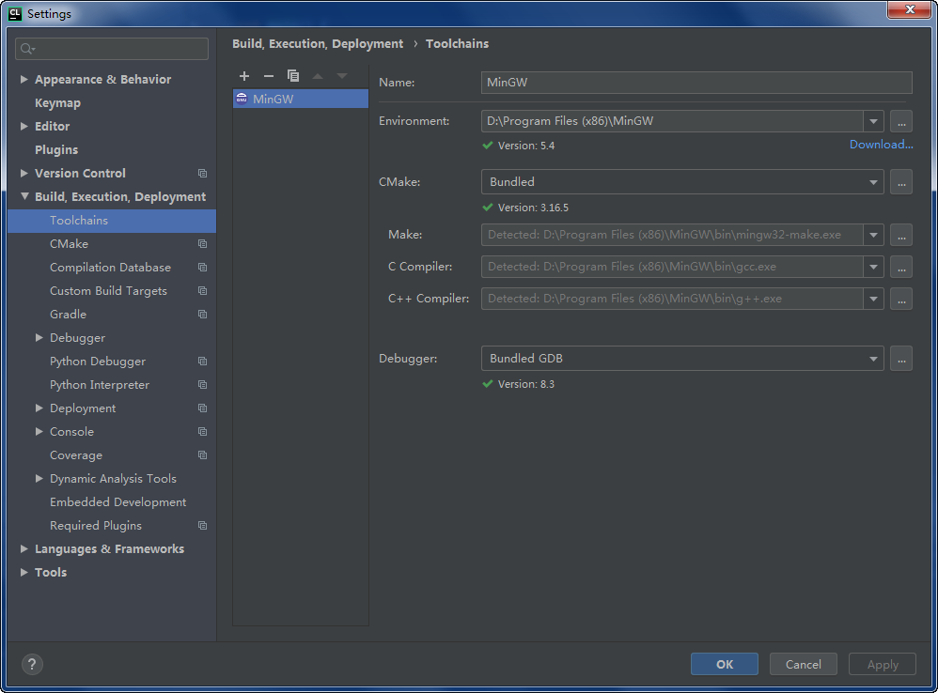The height and width of the screenshot is (693, 938).
Task: Browse for Debugger using ellipsis button
Action: point(900,359)
